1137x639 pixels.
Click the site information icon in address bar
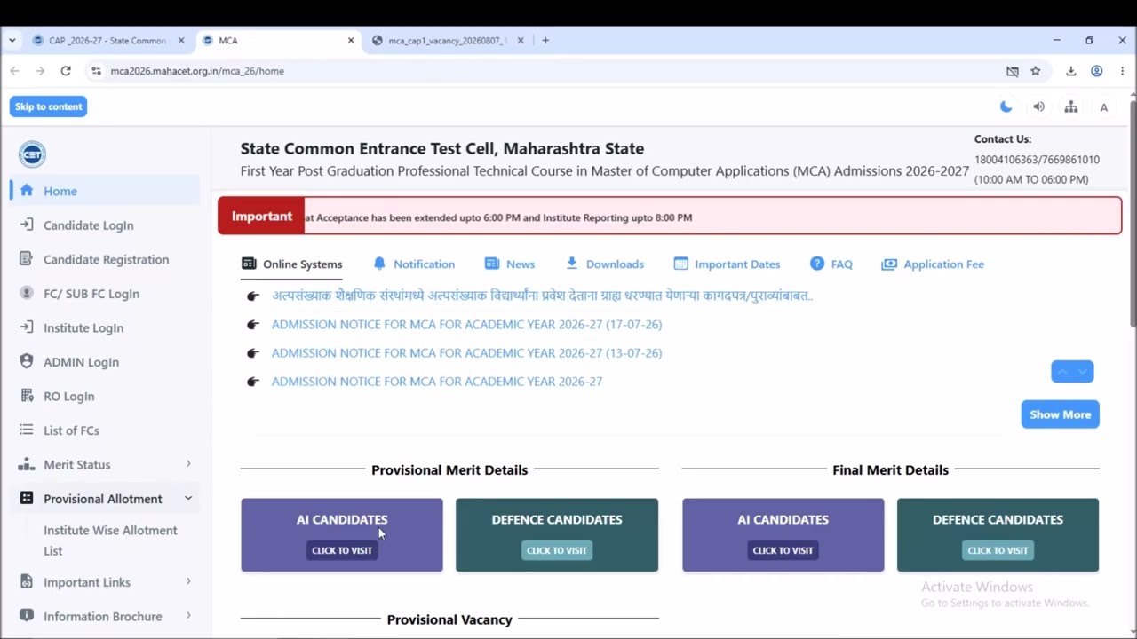click(96, 71)
